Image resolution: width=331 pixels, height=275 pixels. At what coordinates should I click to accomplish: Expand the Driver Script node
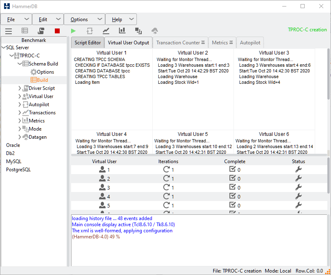pos(19,88)
